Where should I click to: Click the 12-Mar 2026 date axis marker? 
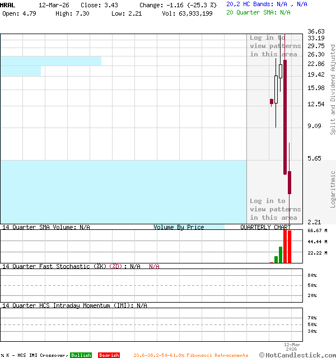(x=292, y=346)
